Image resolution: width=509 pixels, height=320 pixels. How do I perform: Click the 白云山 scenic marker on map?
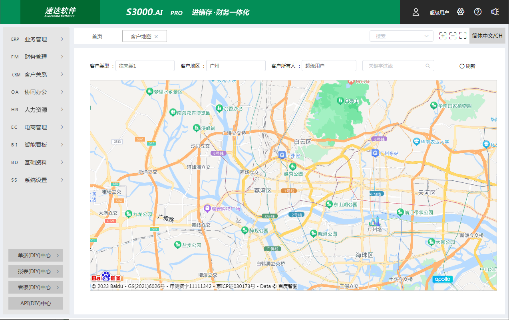click(340, 100)
